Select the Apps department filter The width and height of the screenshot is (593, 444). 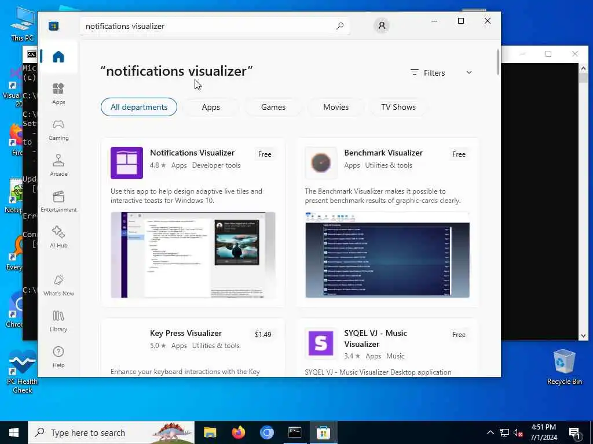(x=211, y=107)
